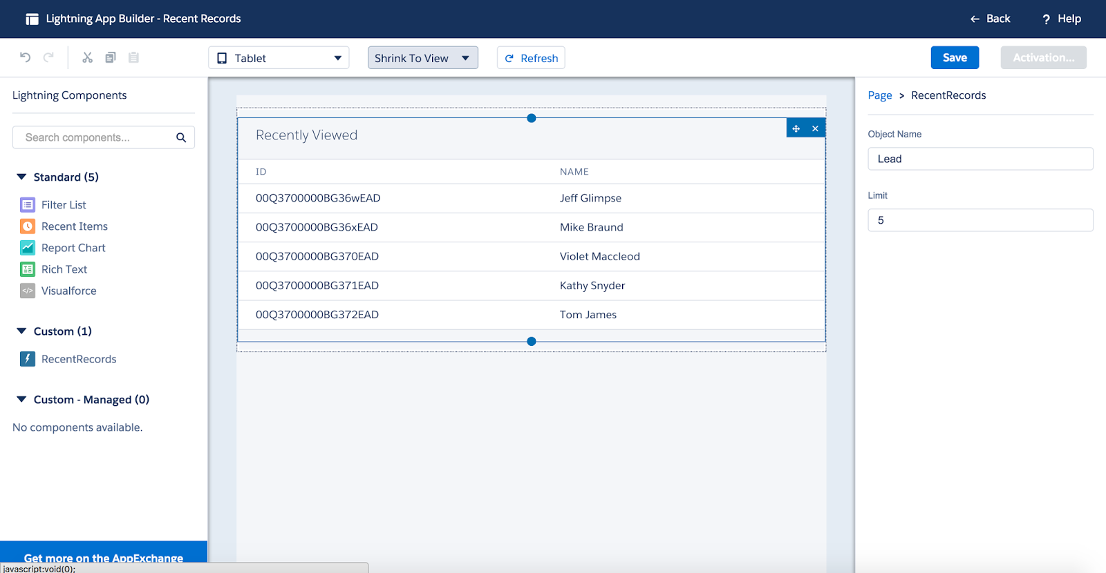Click the name Jeff Glimpse
Image resolution: width=1106 pixels, height=573 pixels.
[x=590, y=198]
